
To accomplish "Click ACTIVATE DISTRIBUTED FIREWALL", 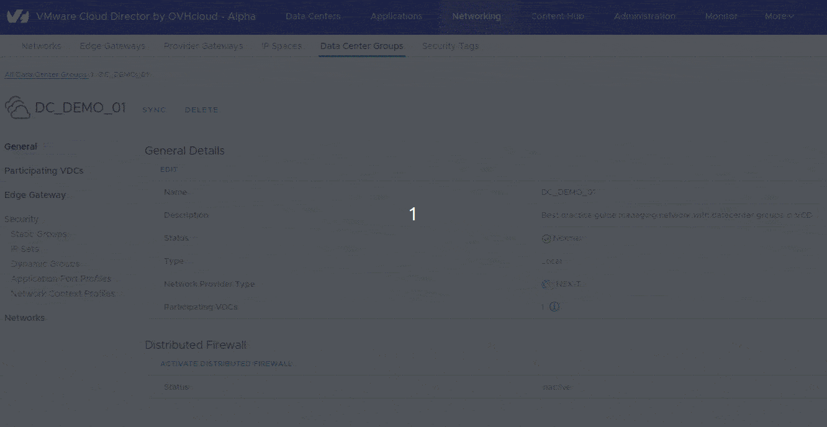I will point(226,364).
